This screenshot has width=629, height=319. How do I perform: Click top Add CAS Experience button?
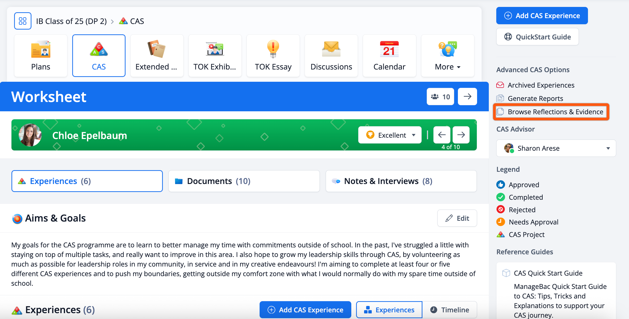point(542,16)
